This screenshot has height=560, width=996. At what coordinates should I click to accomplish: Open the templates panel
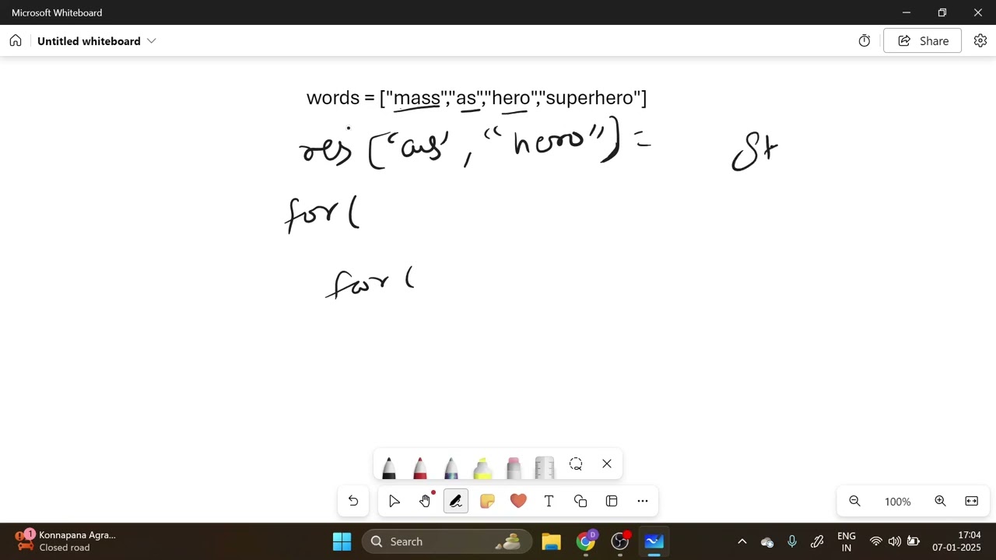612,502
